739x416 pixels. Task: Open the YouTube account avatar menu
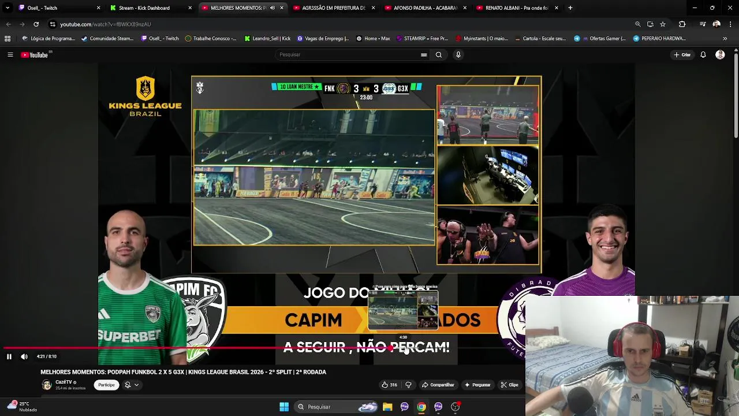720,55
